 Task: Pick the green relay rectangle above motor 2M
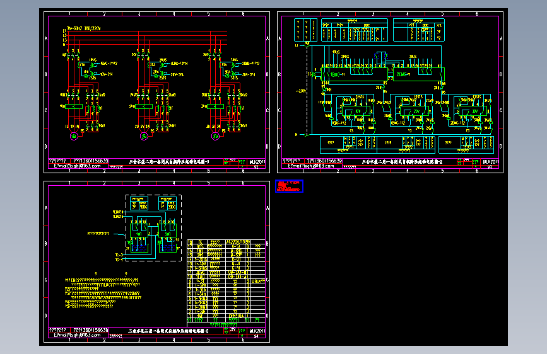pos(144,106)
